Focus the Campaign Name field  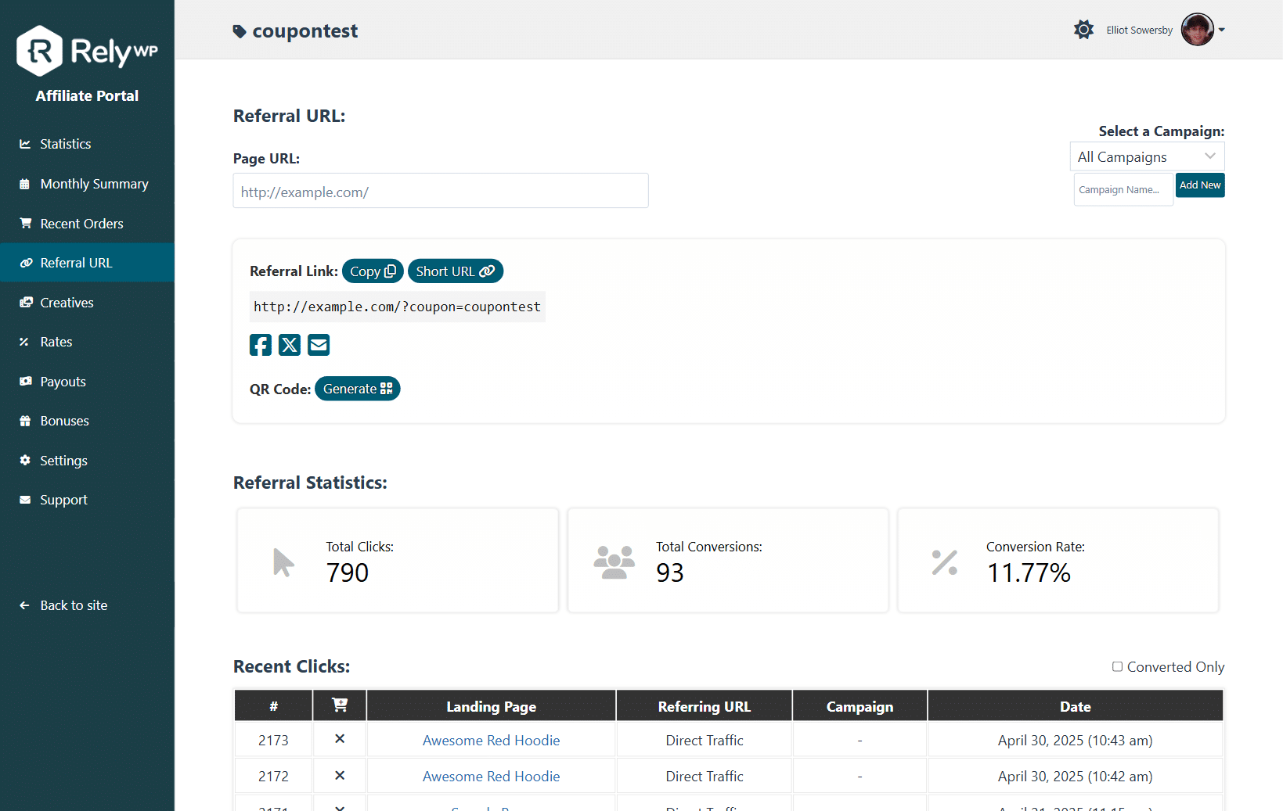coord(1123,189)
